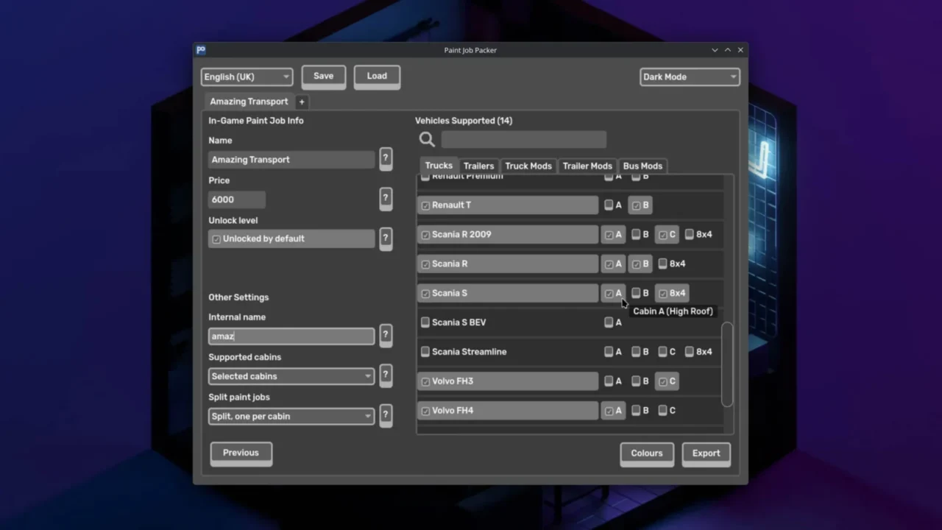
Task: Select the Trucks tab
Action: click(x=439, y=166)
